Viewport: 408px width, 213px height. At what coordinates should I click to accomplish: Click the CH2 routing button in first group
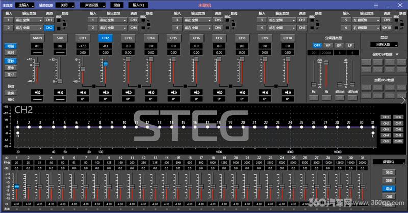(49, 28)
